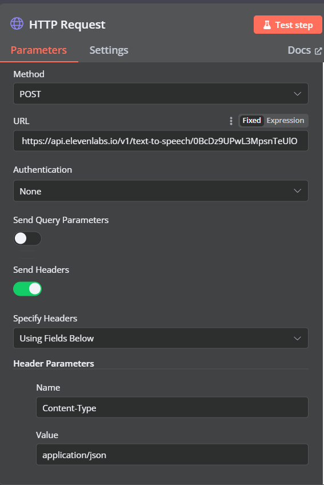
Task: Open the Method dropdown showing POST
Action: (161, 94)
